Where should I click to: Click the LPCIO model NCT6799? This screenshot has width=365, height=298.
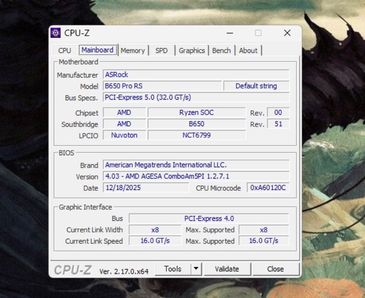[x=197, y=135]
